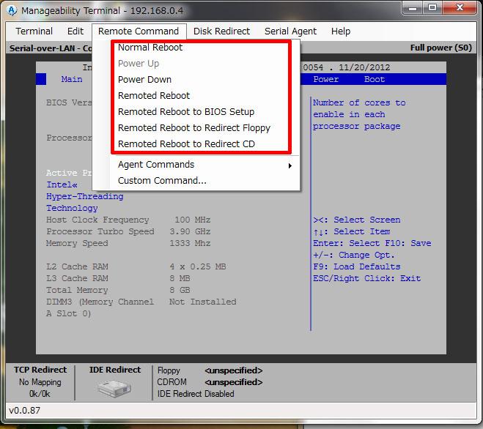Open Custom Command... dialog

(x=162, y=180)
